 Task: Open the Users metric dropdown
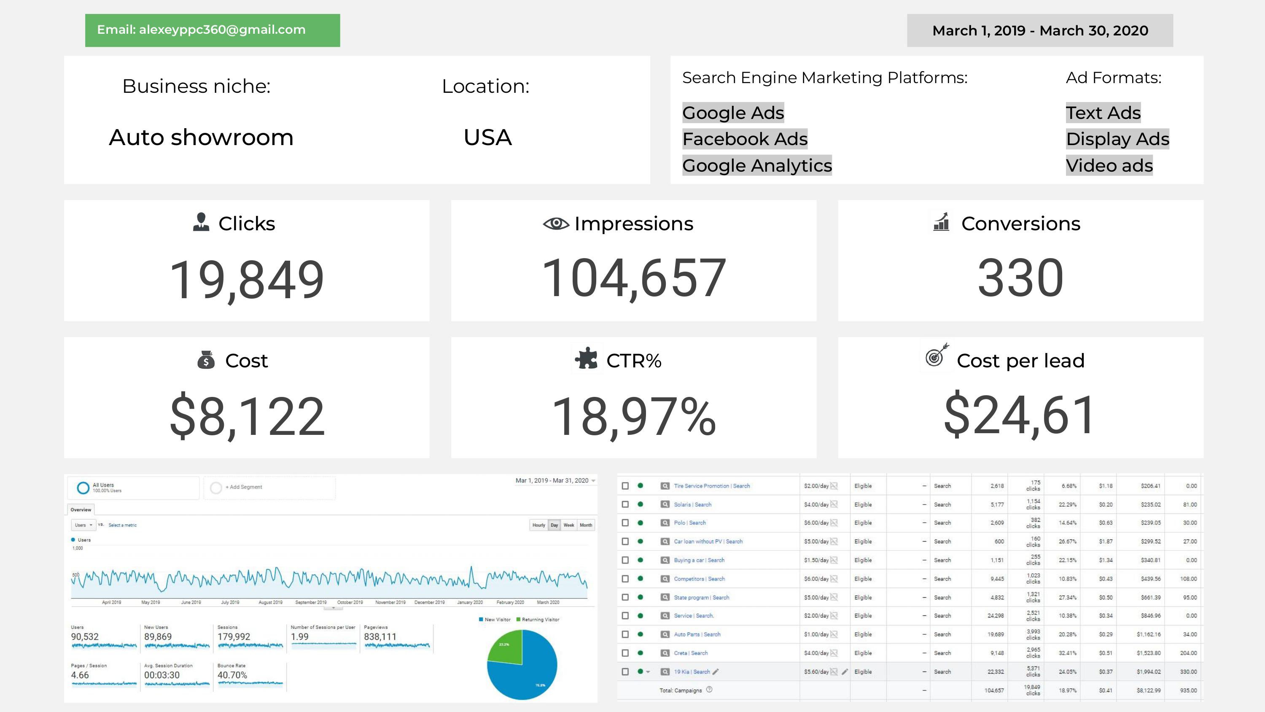point(83,525)
